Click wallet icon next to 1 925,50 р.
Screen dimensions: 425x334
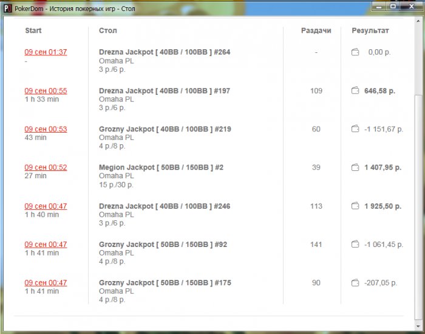tap(355, 206)
